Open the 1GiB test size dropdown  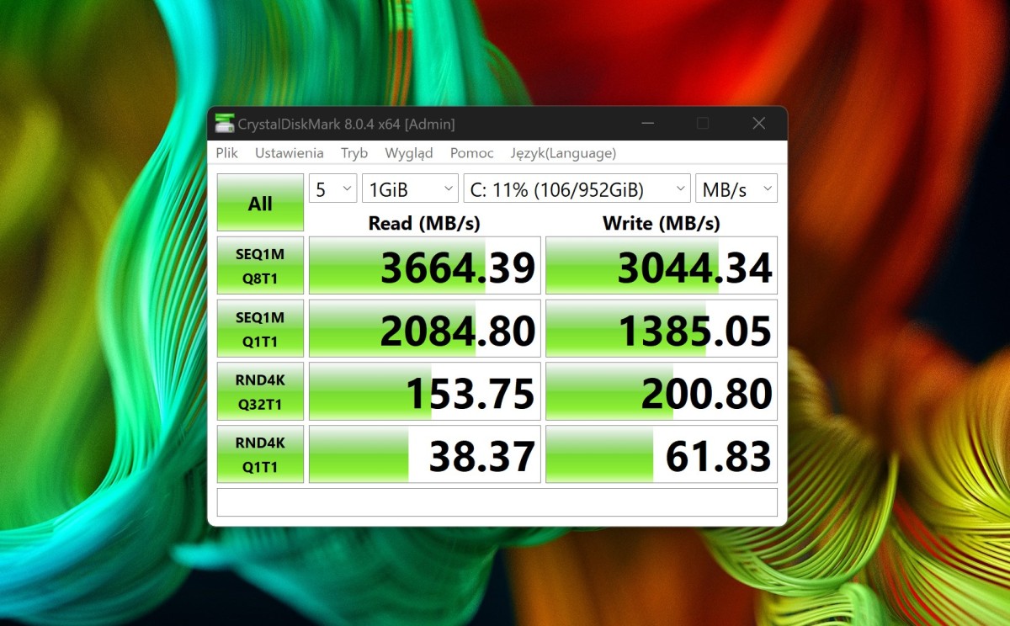tap(410, 189)
